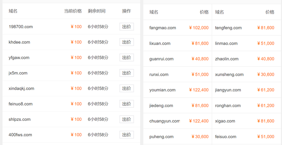Bid on khdee.com with 出价 button

(126, 42)
